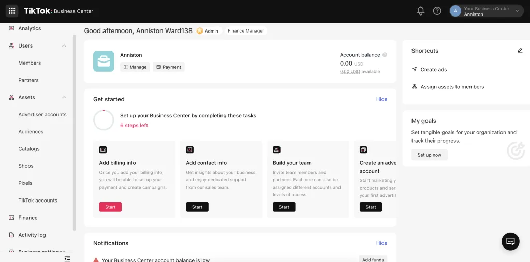Click the Admin badge star icon
This screenshot has width=530, height=262.
click(200, 30)
